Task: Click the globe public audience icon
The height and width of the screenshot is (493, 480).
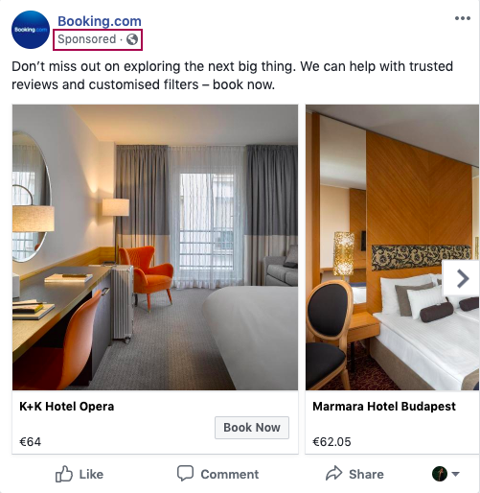Action: tap(132, 39)
